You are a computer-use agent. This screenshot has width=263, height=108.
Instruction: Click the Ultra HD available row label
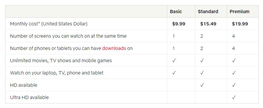pos(29,97)
